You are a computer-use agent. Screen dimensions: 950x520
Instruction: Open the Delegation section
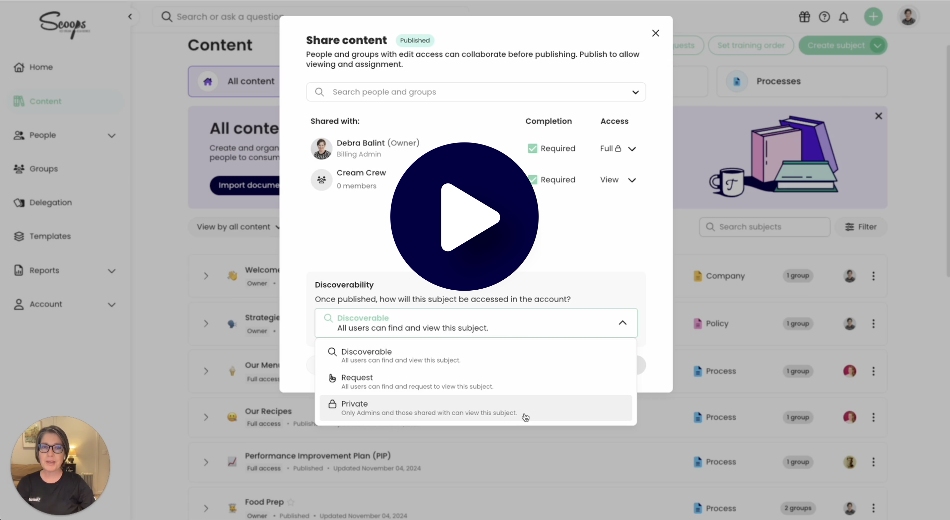pos(51,202)
